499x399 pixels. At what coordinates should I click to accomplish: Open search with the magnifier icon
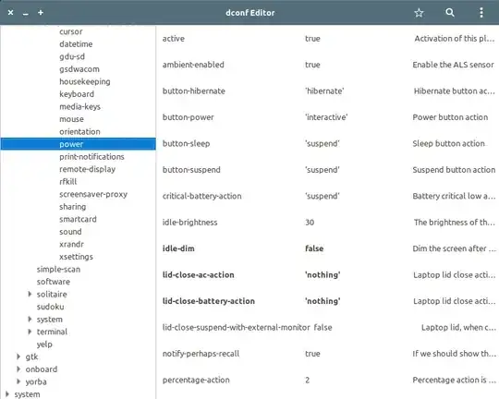(x=450, y=13)
